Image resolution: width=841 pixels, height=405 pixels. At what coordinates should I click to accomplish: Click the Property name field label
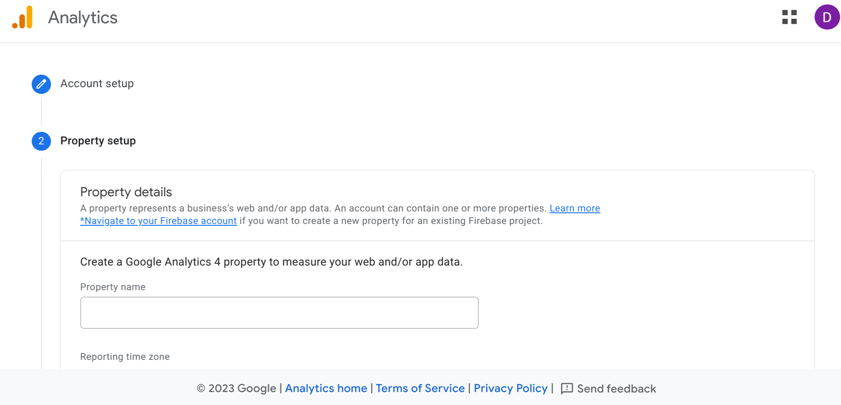pyautogui.click(x=113, y=287)
